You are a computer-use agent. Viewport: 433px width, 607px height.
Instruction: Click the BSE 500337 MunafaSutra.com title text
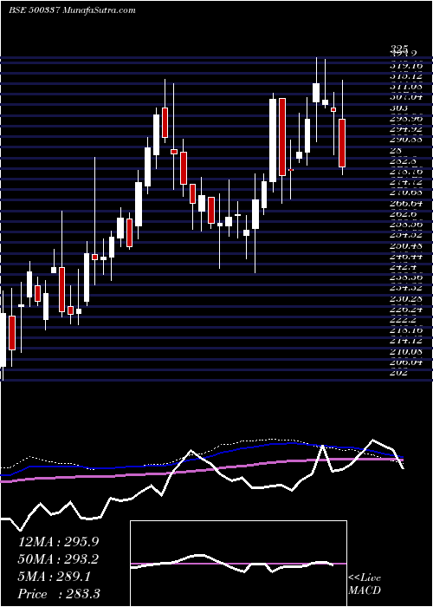pos(72,10)
